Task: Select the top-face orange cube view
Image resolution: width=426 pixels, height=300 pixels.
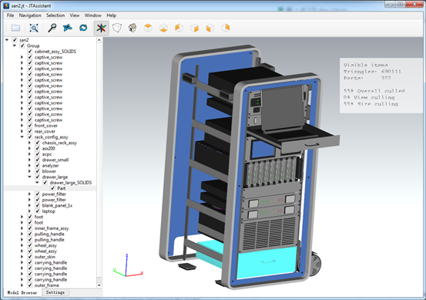Action: click(148, 28)
